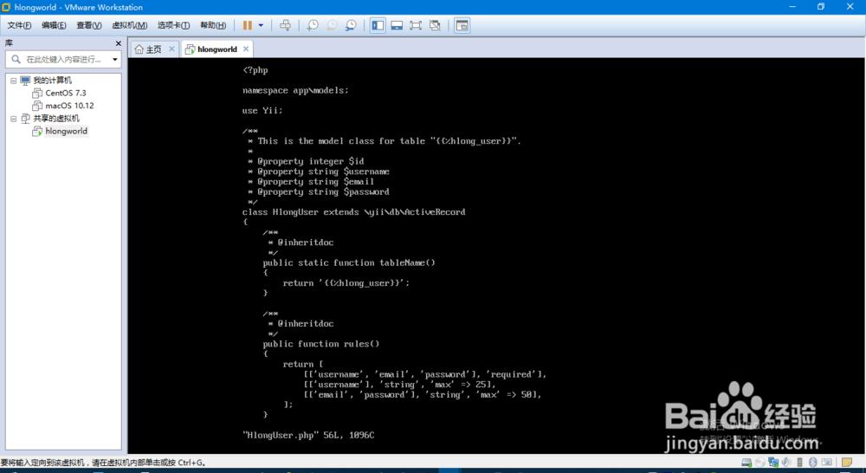Viewport: 866px width, 473px height.
Task: Open the 选项卡(T) menu
Action: coord(173,25)
